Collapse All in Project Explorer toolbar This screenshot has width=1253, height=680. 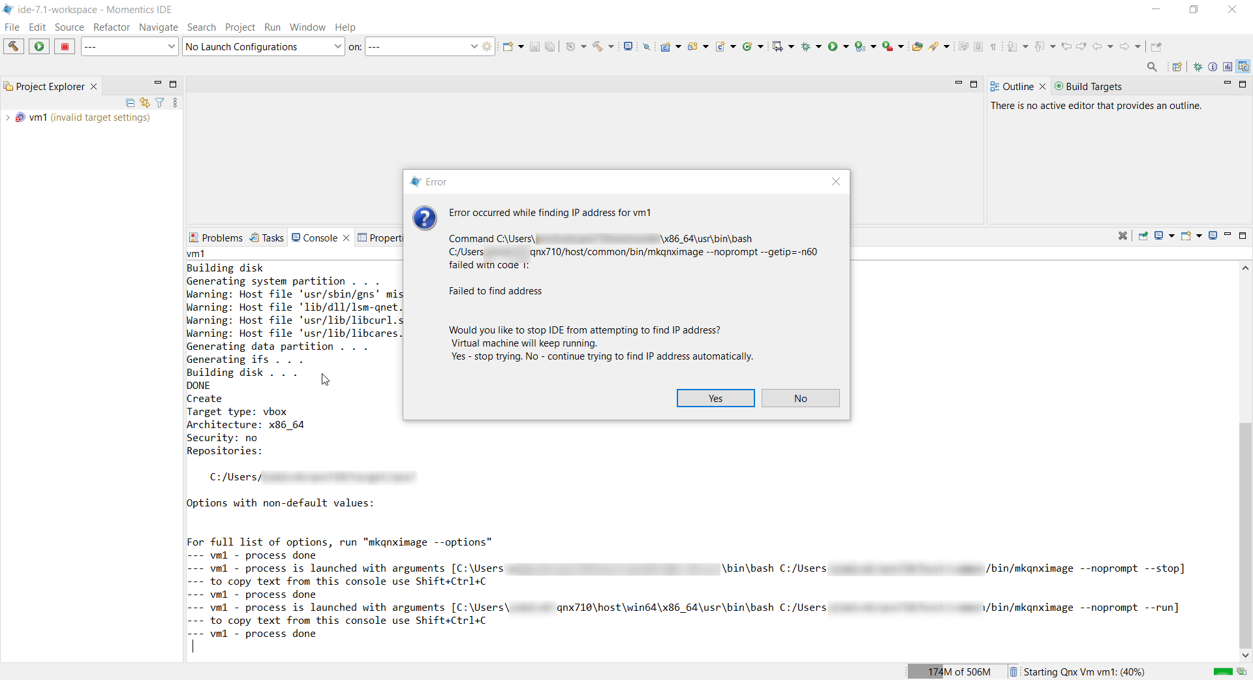click(130, 102)
